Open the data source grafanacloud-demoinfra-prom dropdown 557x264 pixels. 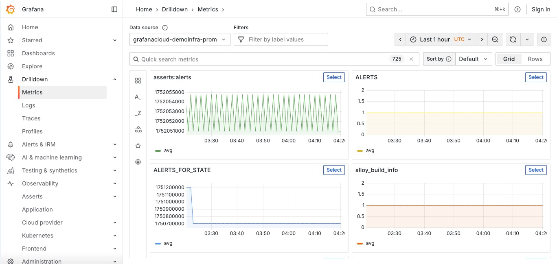180,39
